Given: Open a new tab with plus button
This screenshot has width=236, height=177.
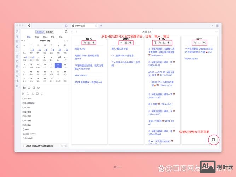Looking at the screenshot, I should [101, 25].
